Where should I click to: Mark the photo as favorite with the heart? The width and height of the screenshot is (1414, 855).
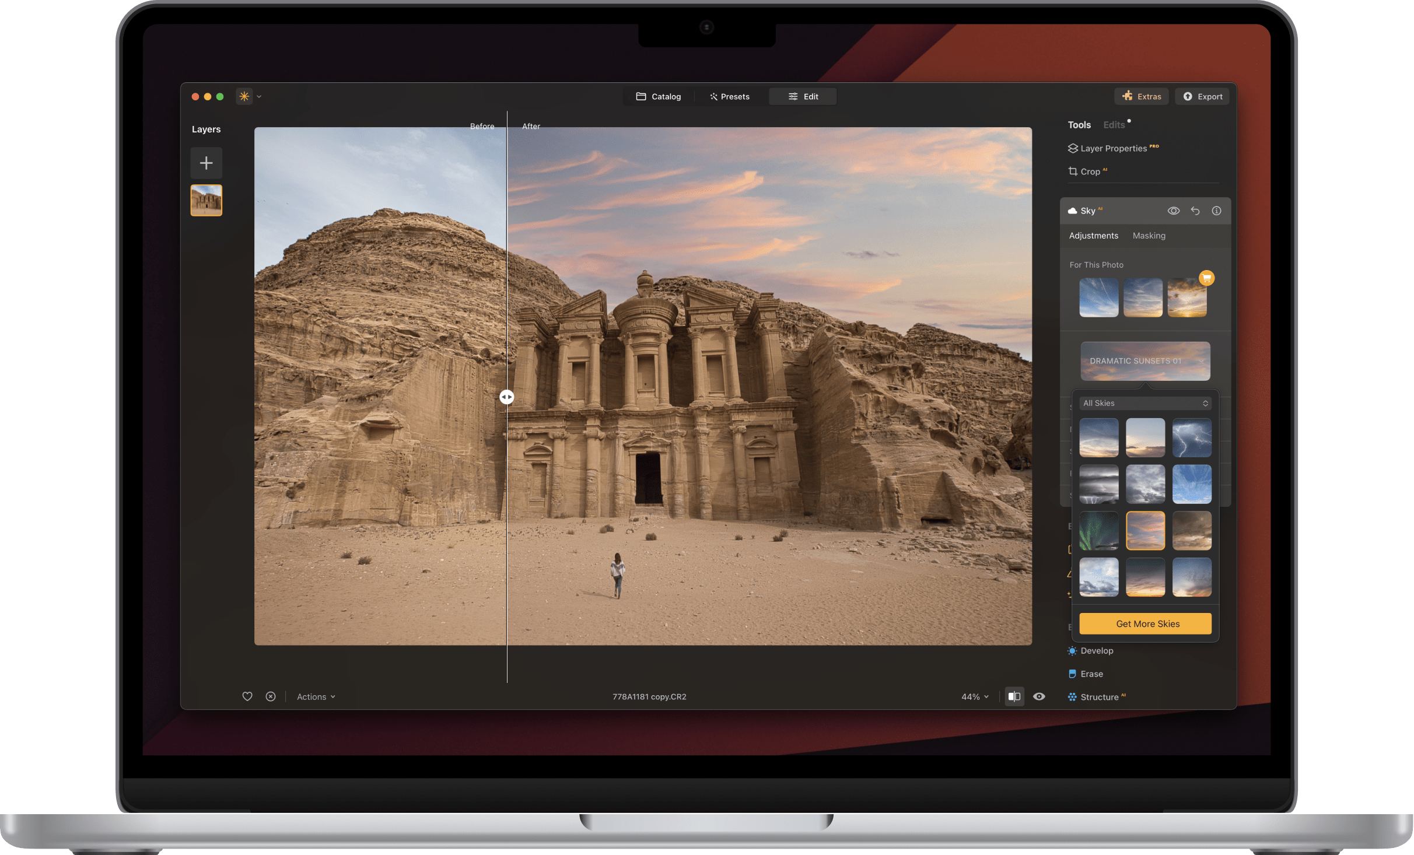247,696
